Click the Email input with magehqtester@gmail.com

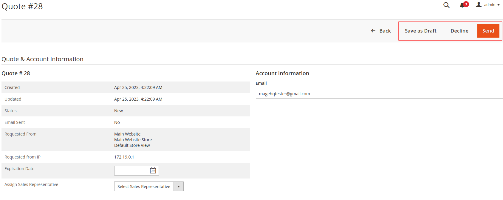tap(379, 94)
